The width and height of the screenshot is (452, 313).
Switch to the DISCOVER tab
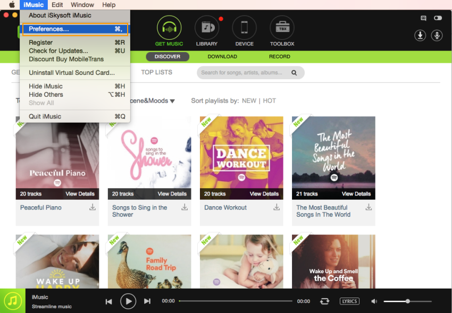(x=168, y=57)
